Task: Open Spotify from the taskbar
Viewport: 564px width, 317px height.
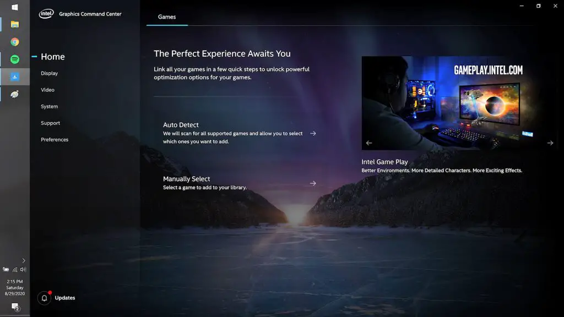Action: coord(15,59)
